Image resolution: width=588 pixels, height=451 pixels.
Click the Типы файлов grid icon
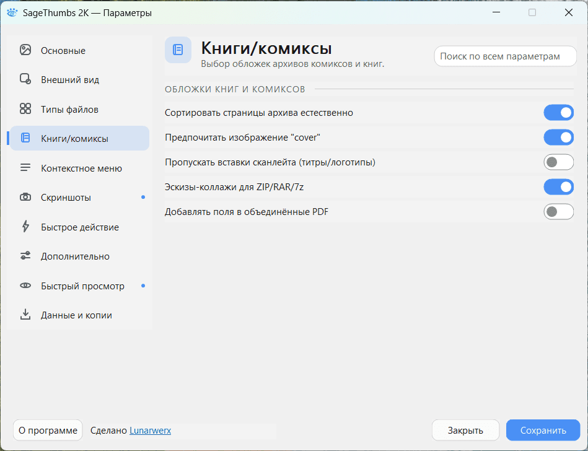(25, 108)
